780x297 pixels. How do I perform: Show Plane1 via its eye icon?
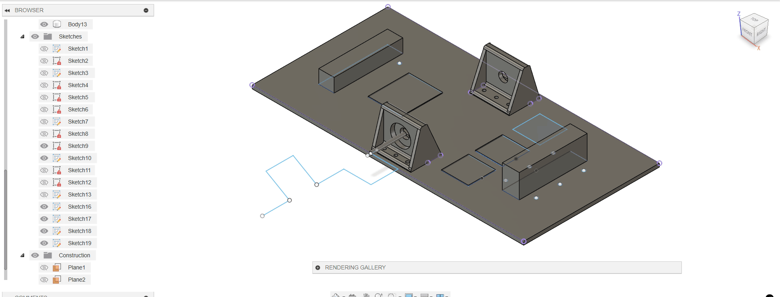44,267
